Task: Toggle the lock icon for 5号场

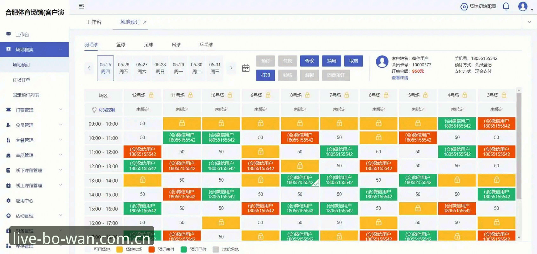Action: (425, 95)
